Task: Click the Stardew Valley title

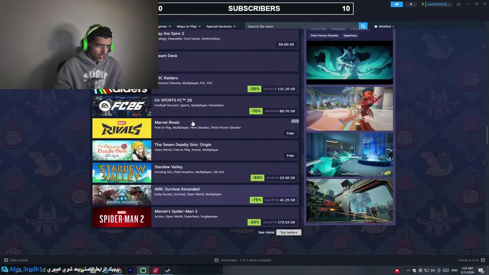Action: [x=168, y=167]
